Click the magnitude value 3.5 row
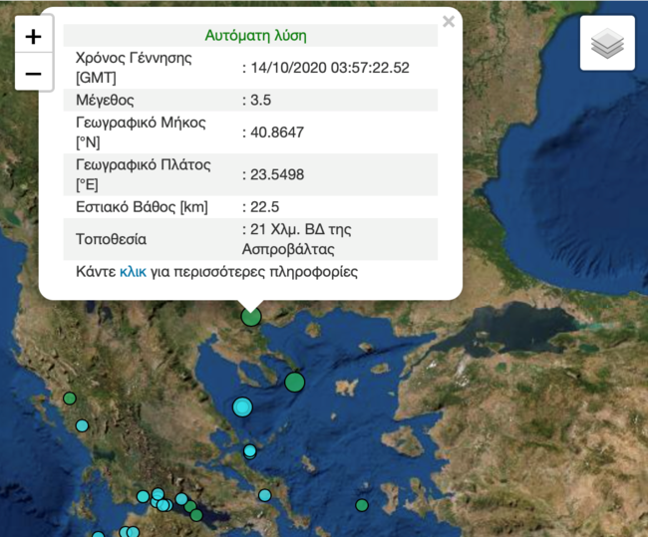648x537 pixels. [262, 100]
